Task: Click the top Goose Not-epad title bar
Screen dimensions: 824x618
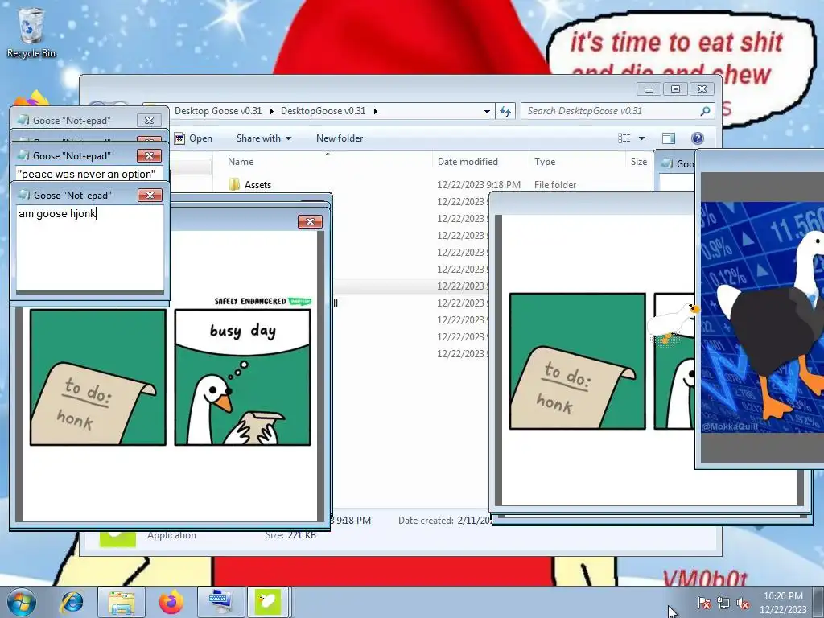Action: (89, 120)
